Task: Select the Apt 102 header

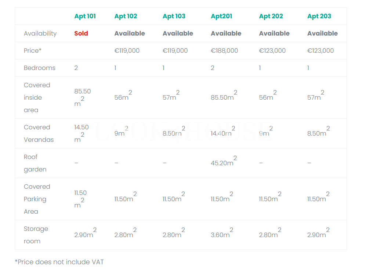Action: click(x=126, y=16)
